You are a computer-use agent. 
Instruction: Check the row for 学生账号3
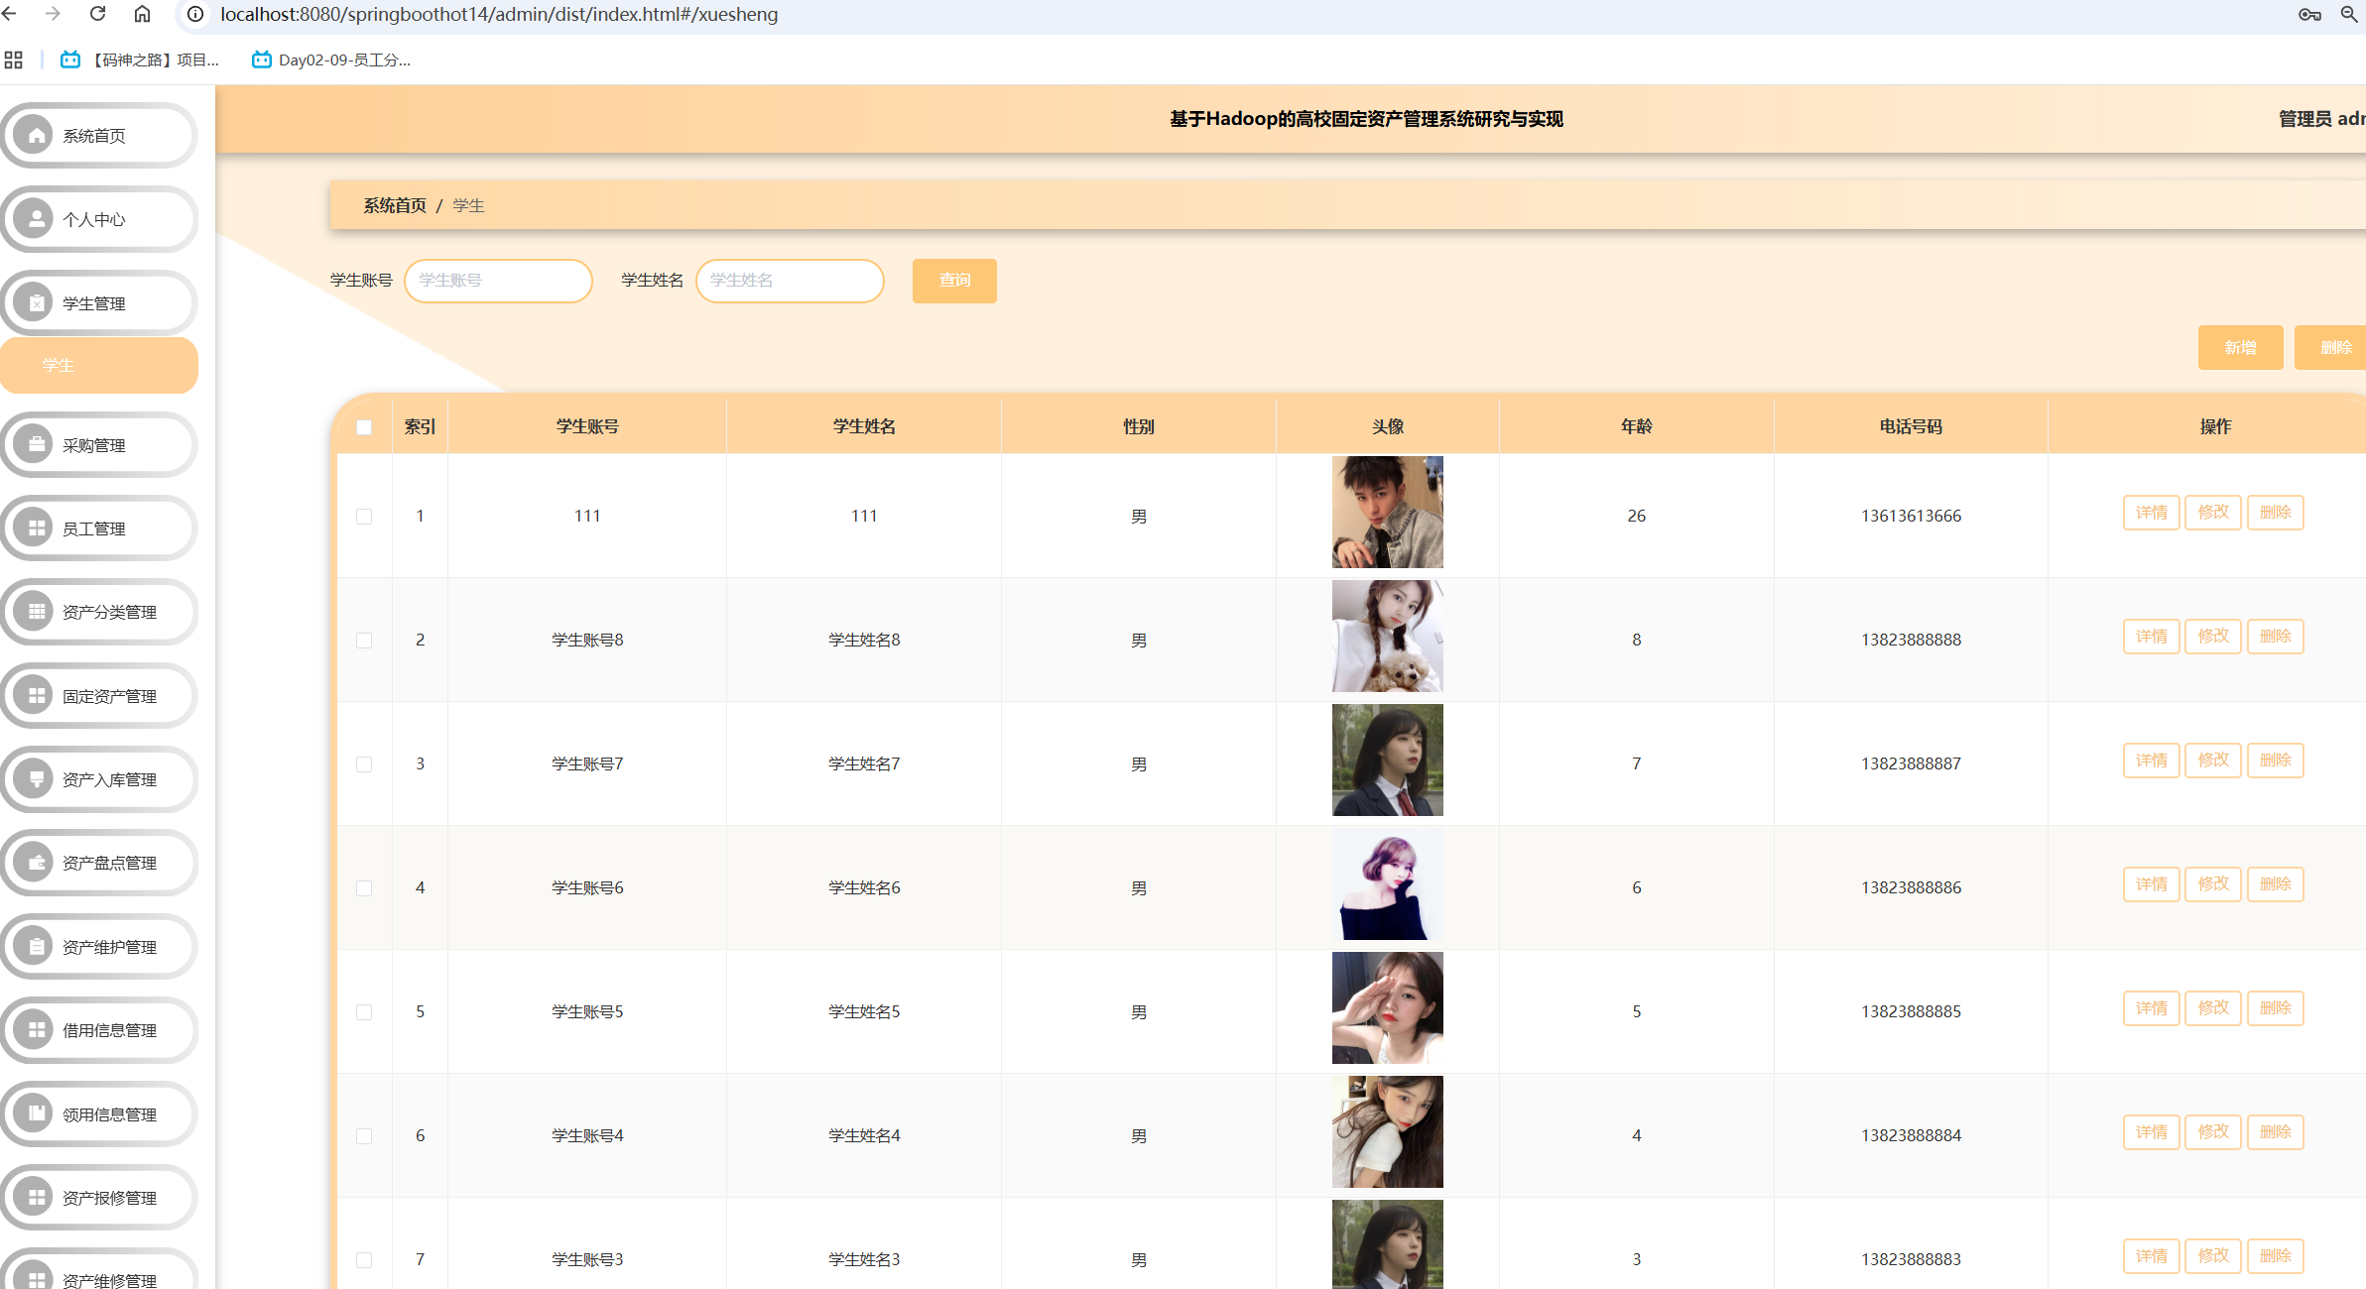point(364,1260)
